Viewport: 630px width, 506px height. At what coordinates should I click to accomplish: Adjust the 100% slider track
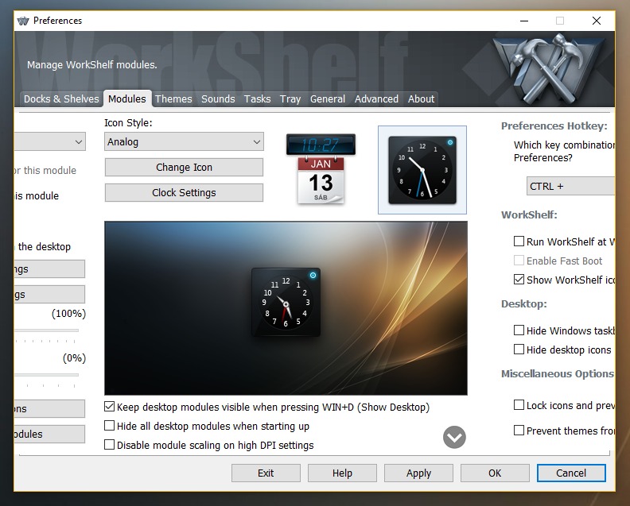click(x=47, y=330)
